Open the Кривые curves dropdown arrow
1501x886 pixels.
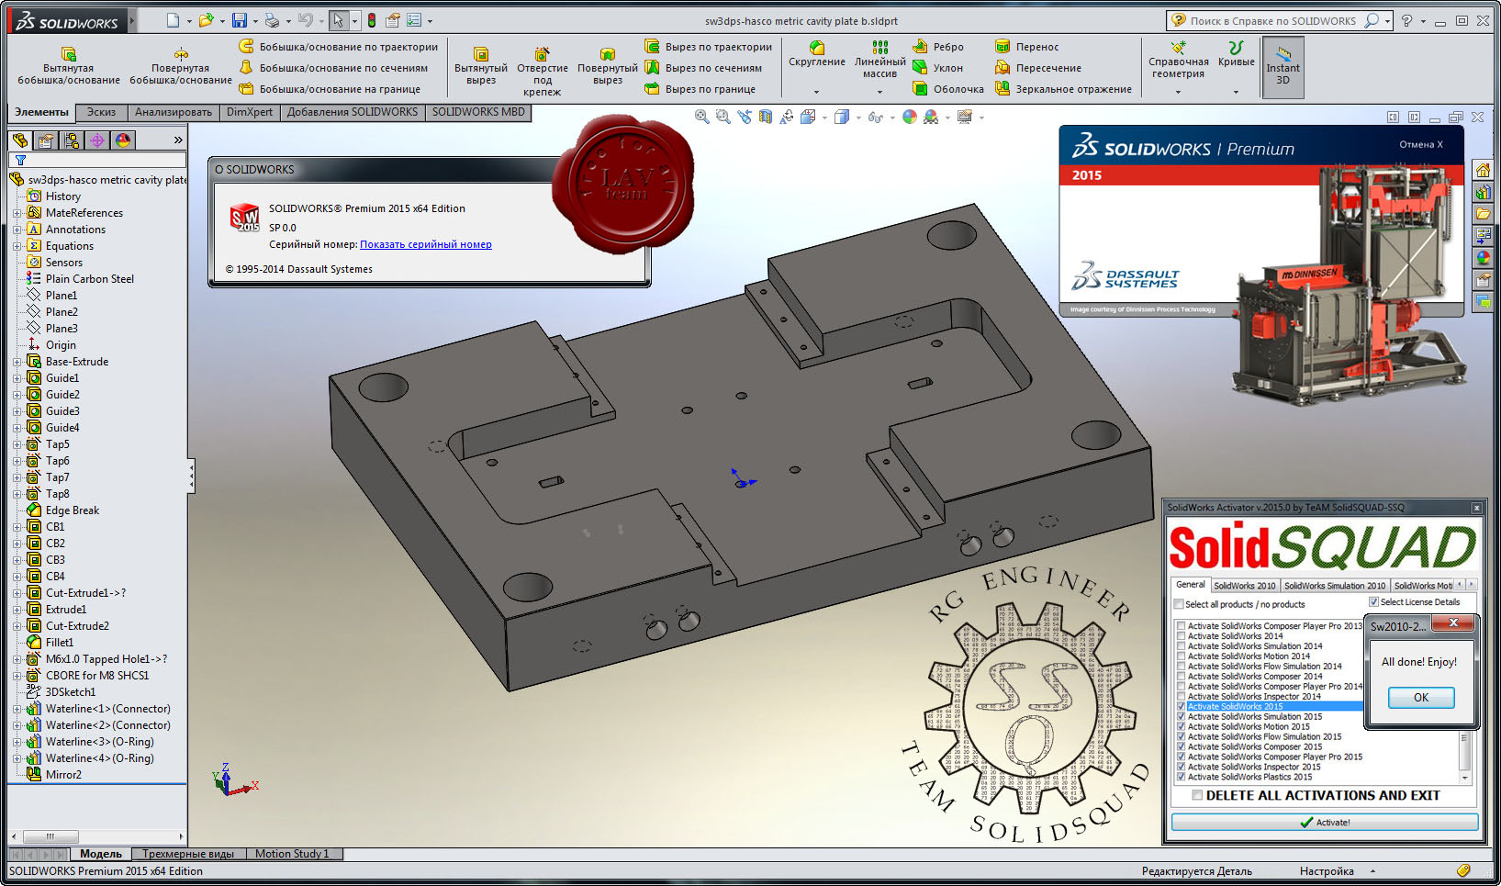coord(1236,92)
